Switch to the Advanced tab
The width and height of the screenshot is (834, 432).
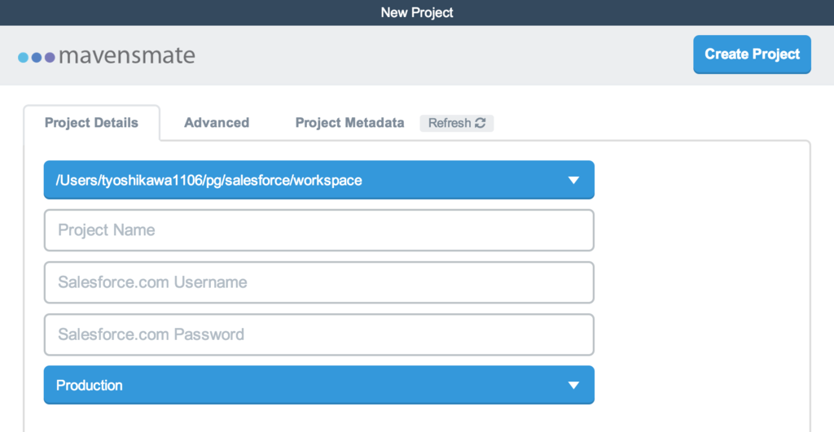click(217, 123)
